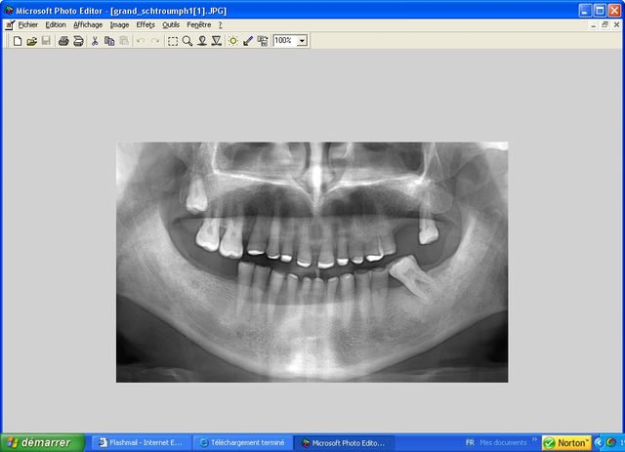Open the Fichier menu
Viewport: 625px width, 452px height.
(27, 24)
